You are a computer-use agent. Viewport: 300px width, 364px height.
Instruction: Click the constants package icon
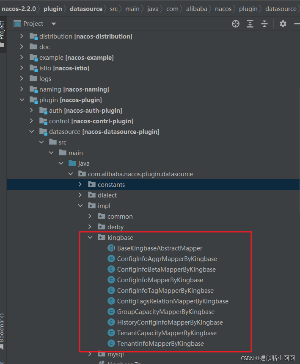click(x=92, y=184)
